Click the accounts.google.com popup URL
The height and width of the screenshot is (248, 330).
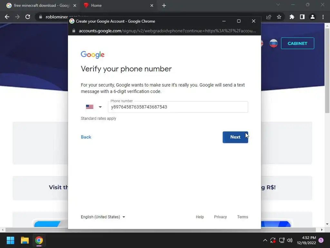coord(167,31)
